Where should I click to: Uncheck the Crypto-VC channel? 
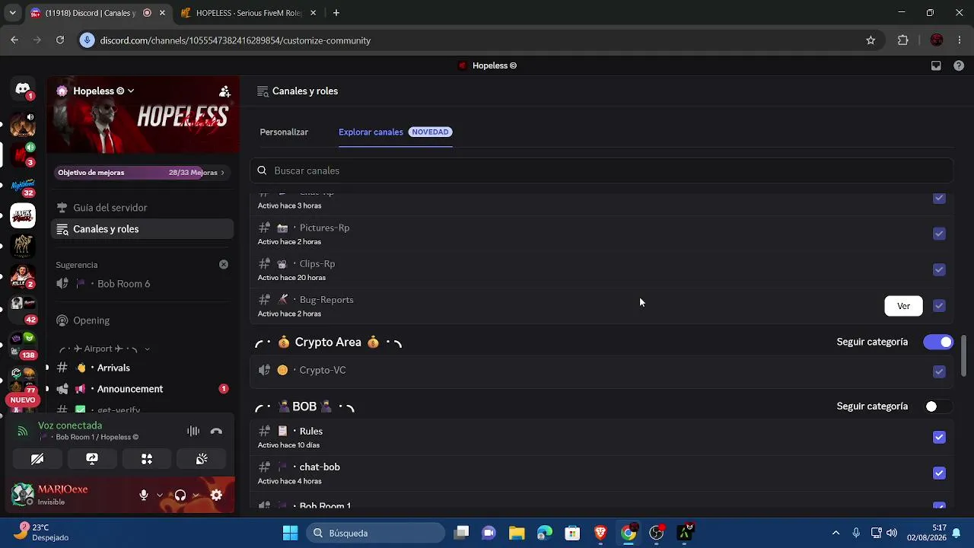[x=939, y=371]
